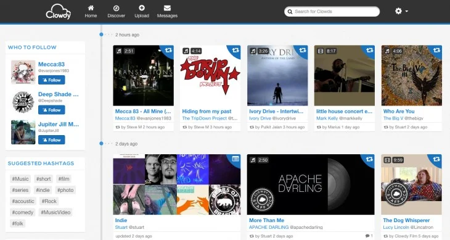Click the playlist icon on Indie collection
The height and width of the screenshot is (240, 450).
pyautogui.click(x=235, y=159)
